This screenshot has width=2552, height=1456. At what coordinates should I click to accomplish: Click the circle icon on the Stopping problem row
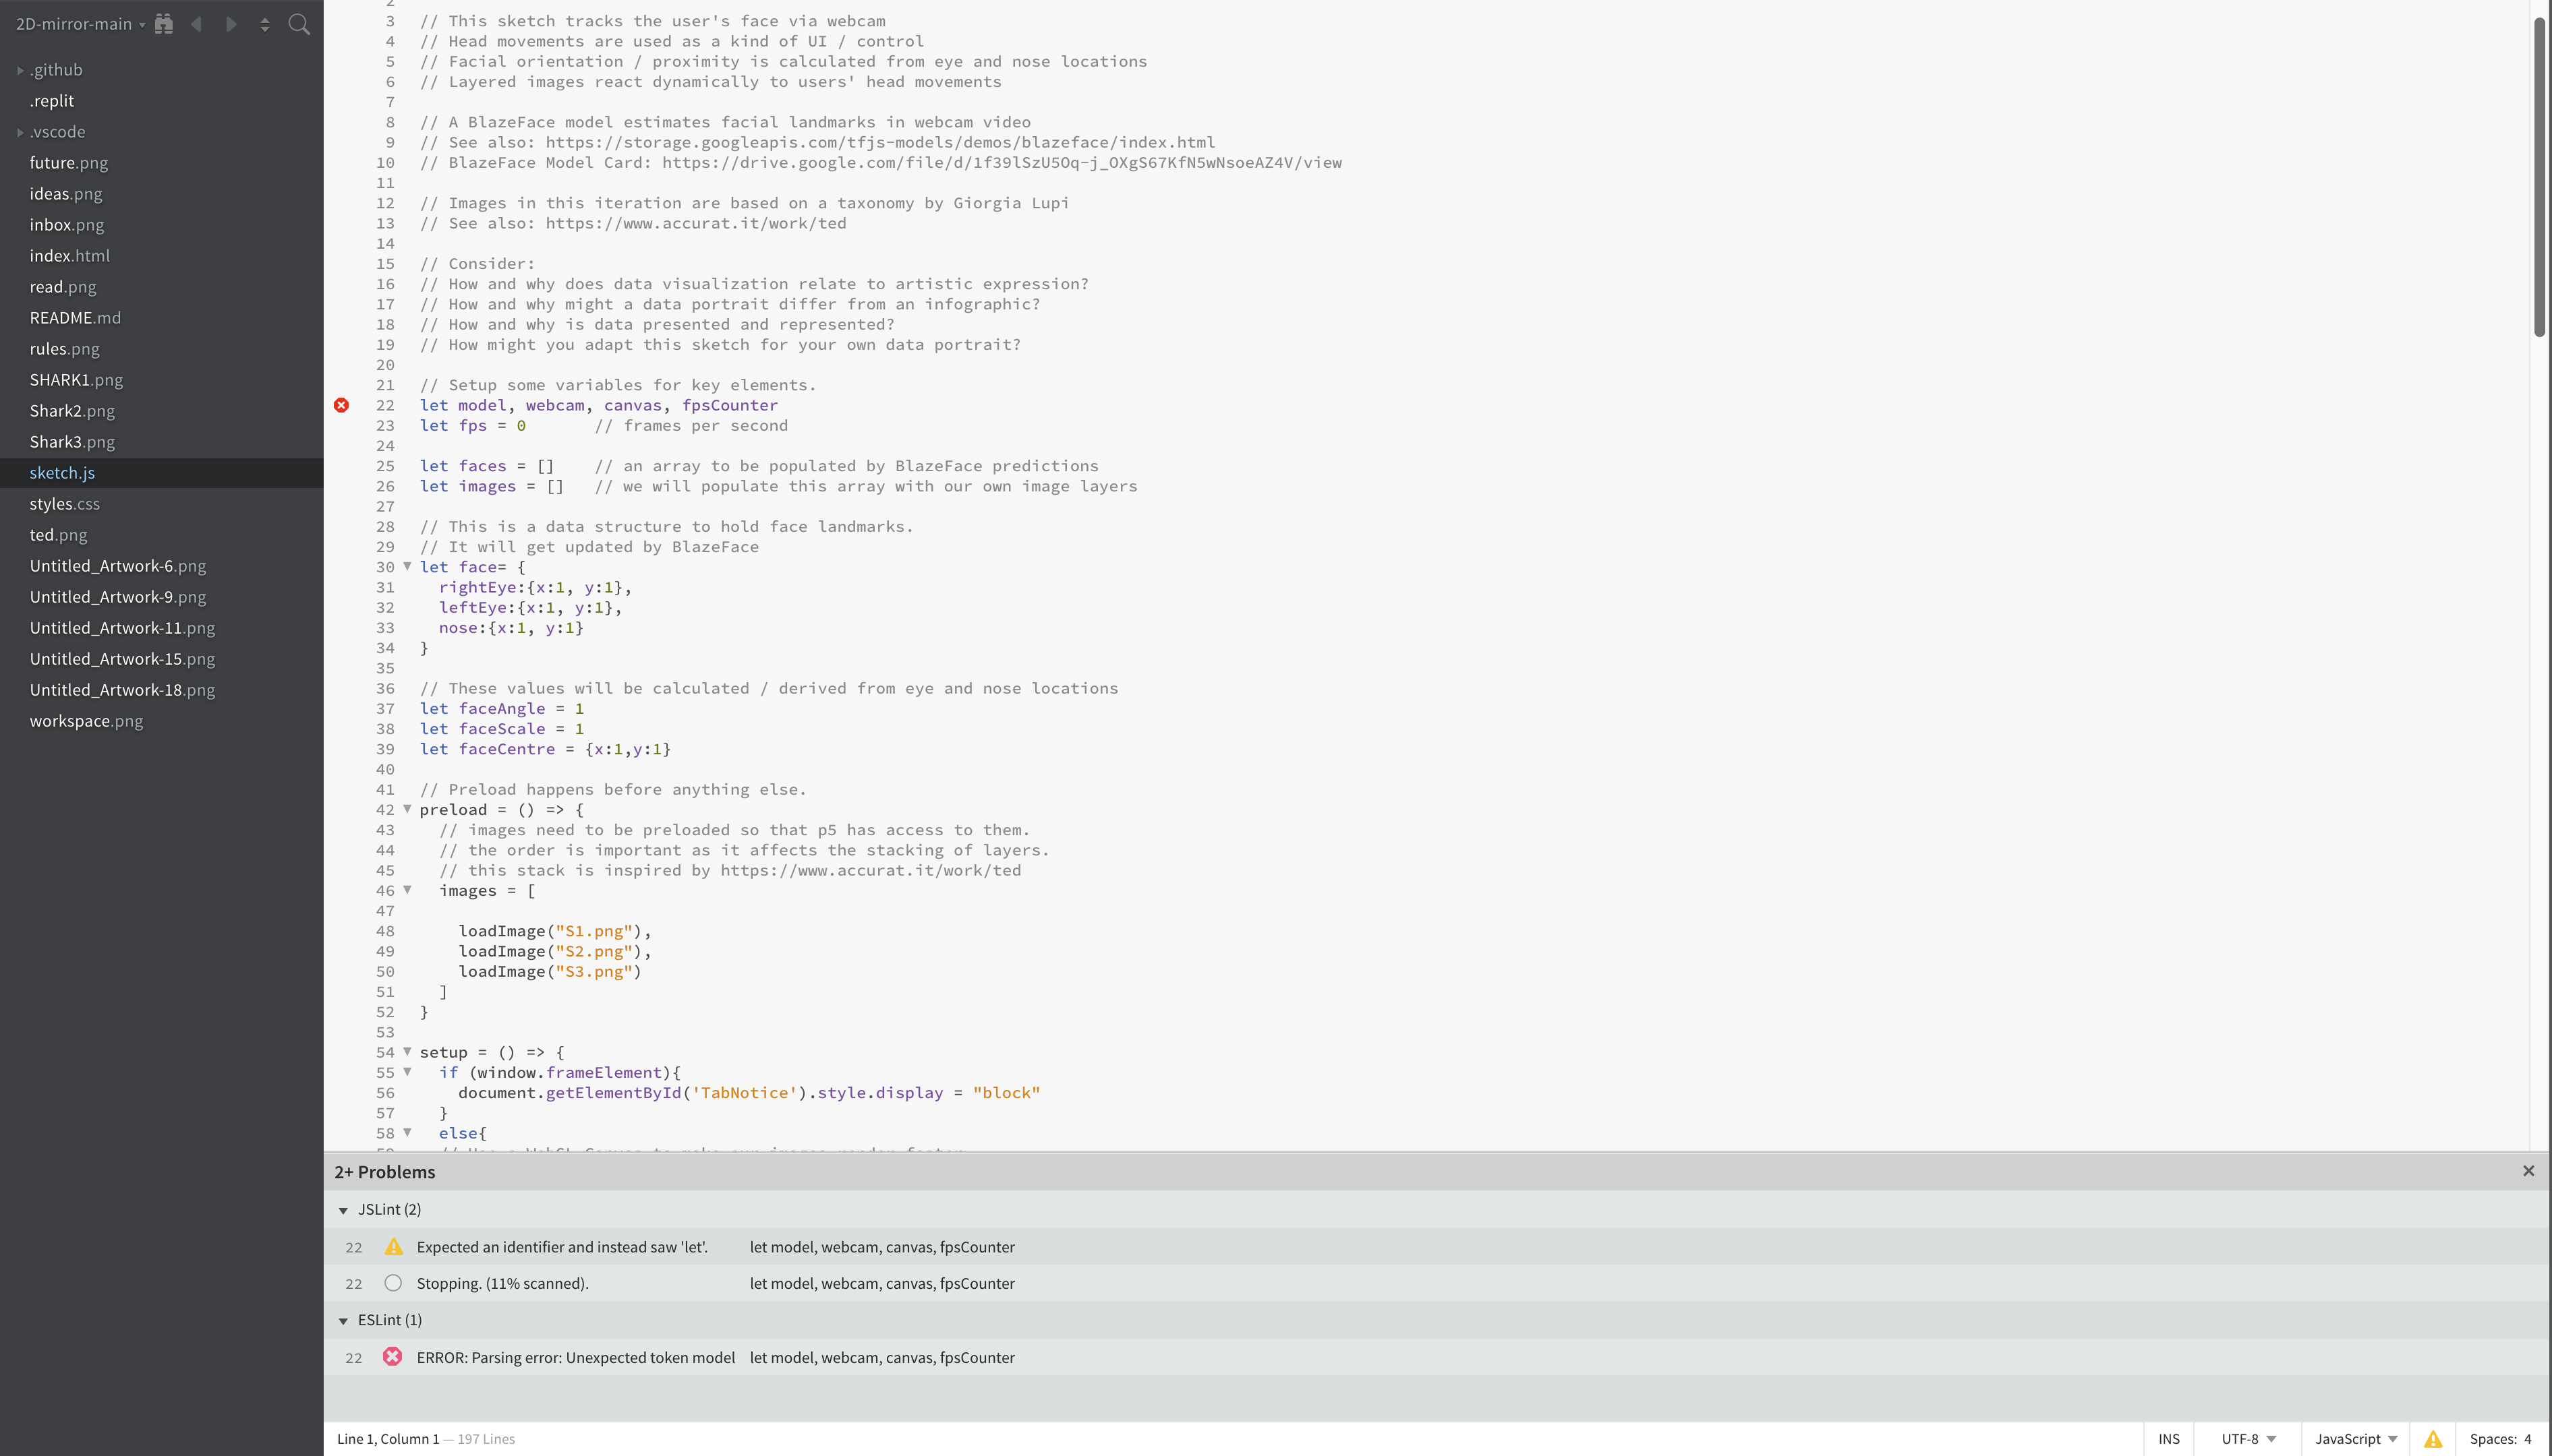click(392, 1282)
